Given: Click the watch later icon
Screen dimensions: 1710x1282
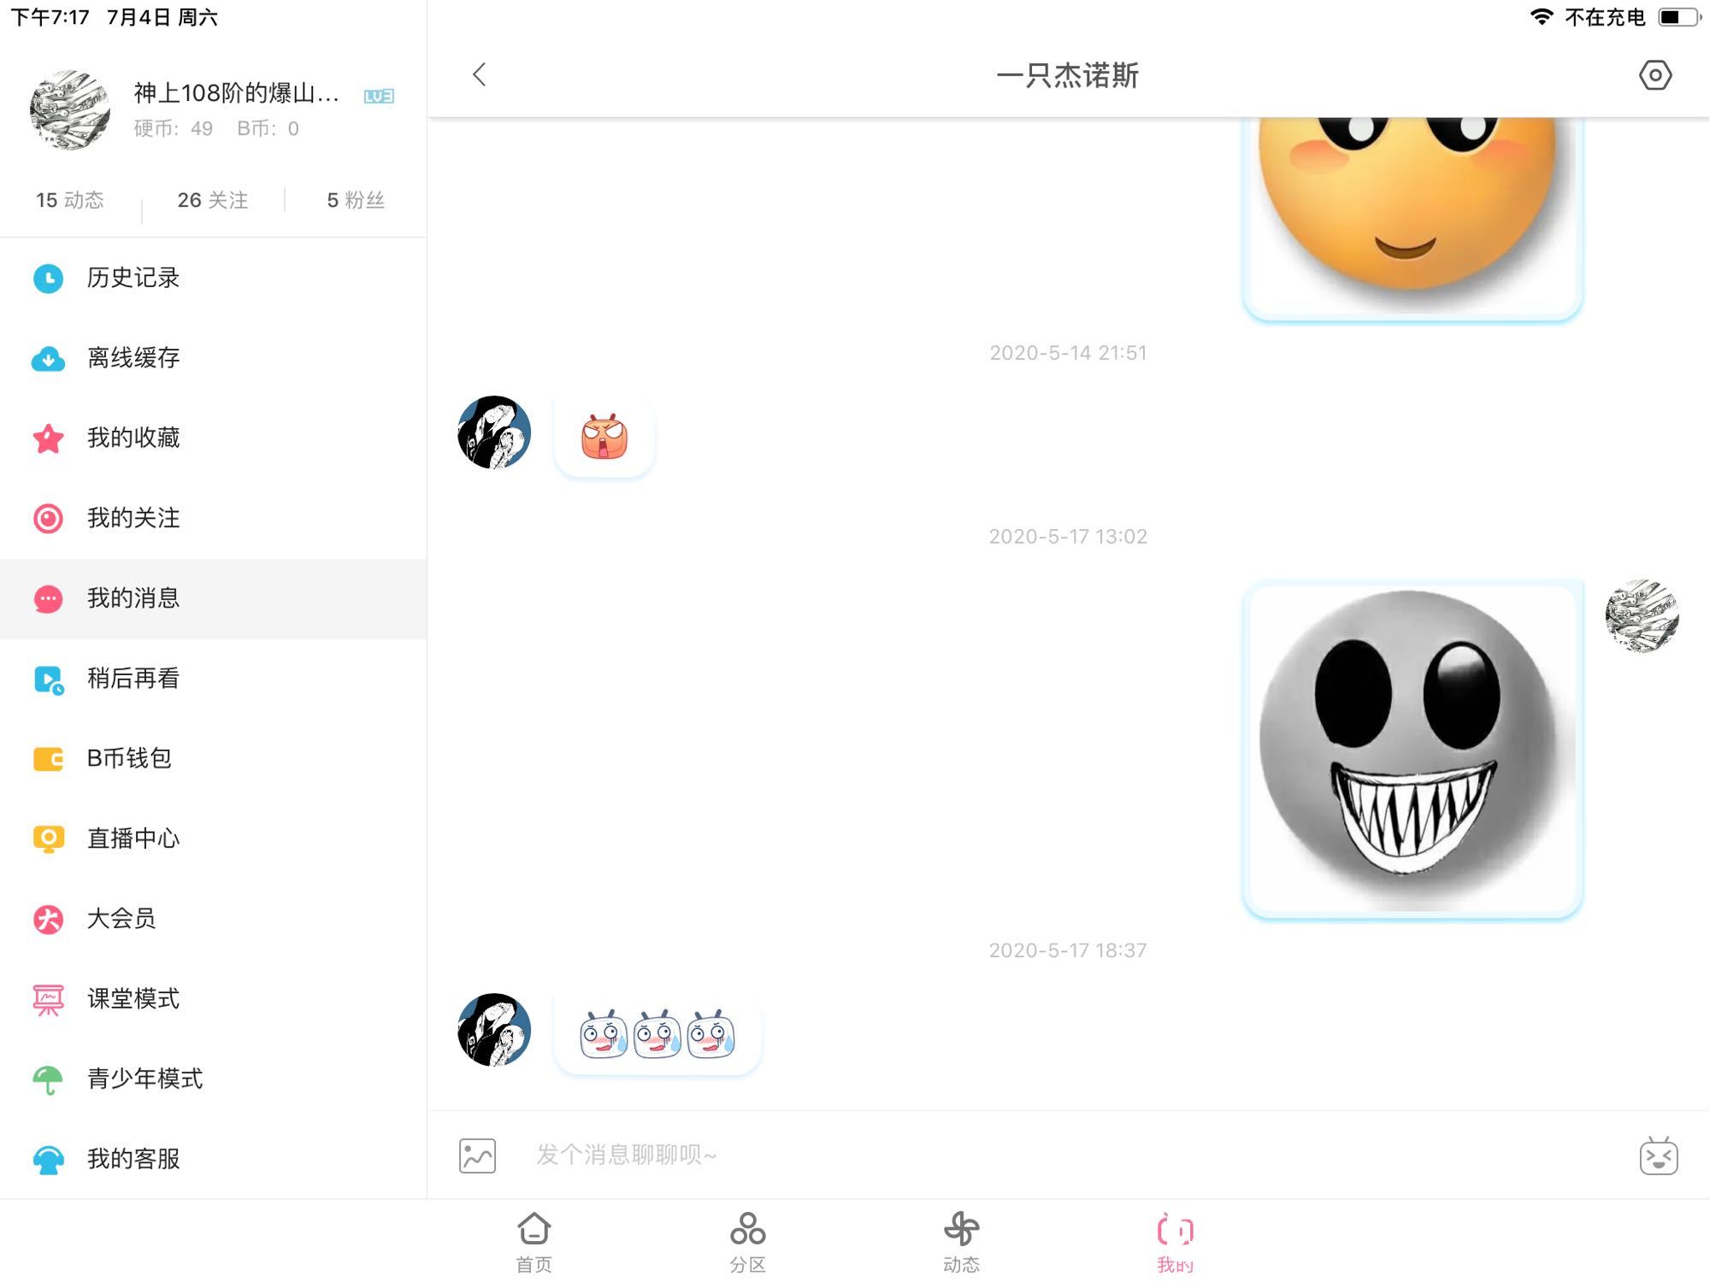Looking at the screenshot, I should (49, 679).
